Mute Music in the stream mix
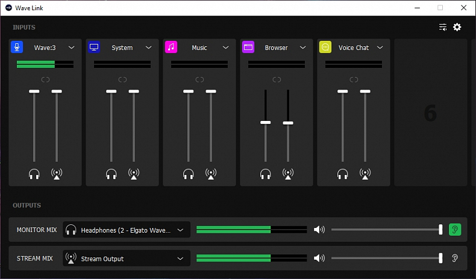The image size is (476, 279). click(x=211, y=174)
